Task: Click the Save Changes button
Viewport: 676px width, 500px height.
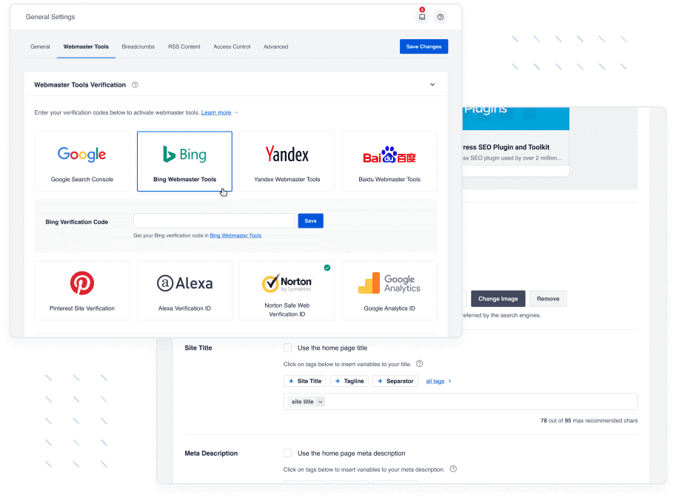Action: [x=424, y=47]
